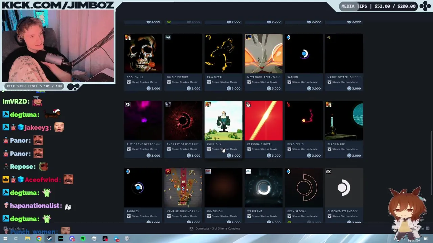Click the game icon on Rift of the Necrodancer card

coord(128,105)
